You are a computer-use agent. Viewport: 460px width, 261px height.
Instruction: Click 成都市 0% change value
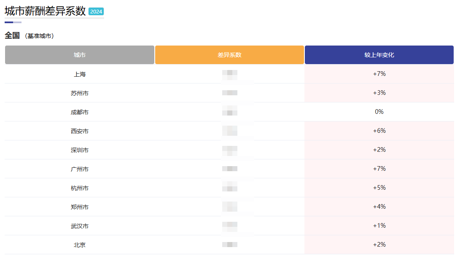(x=379, y=112)
